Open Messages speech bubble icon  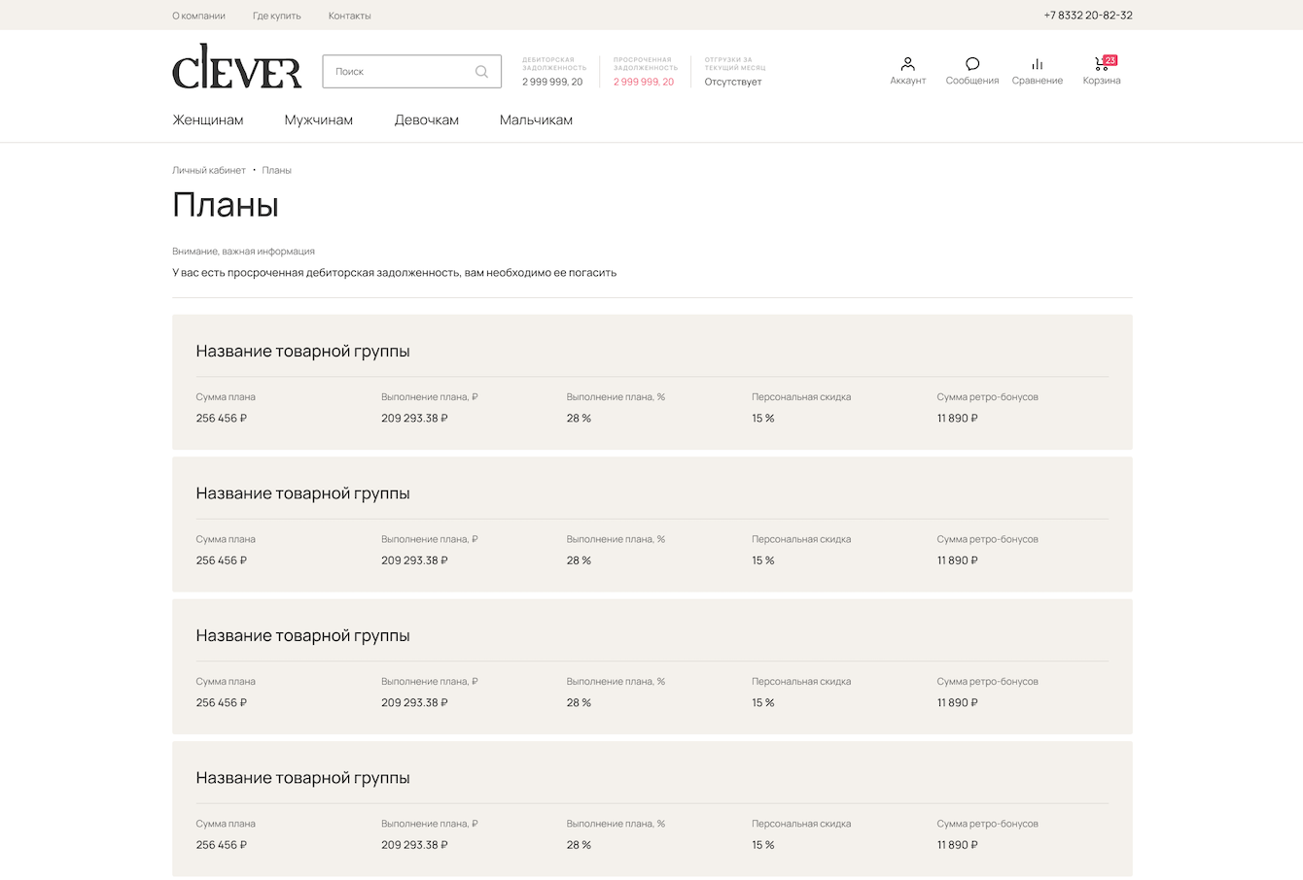[971, 64]
